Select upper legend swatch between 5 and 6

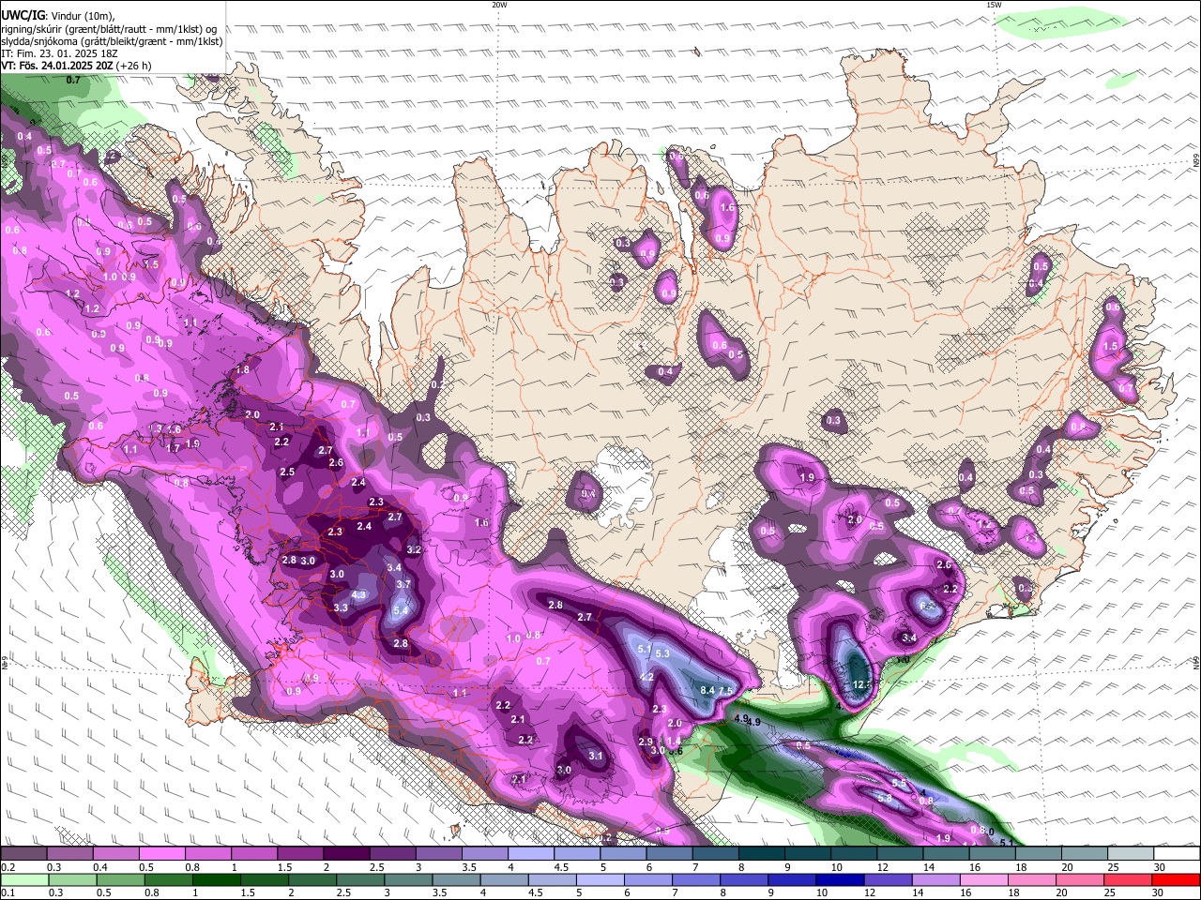coord(622,854)
